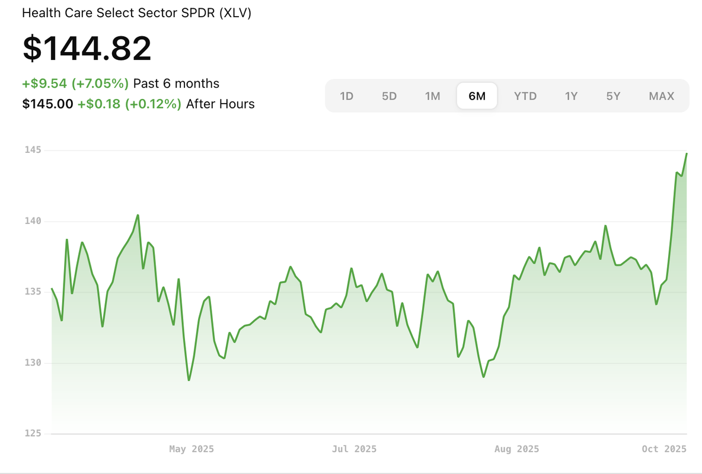Click the 145 y-axis label

pos(33,150)
